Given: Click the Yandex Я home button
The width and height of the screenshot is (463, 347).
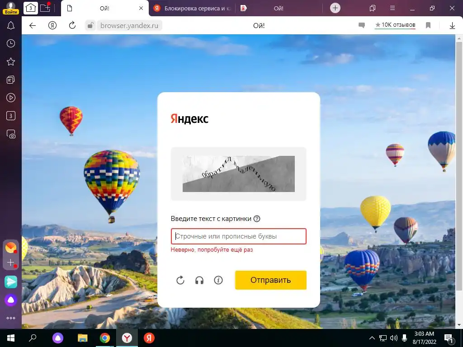Looking at the screenshot, I should click(52, 26).
